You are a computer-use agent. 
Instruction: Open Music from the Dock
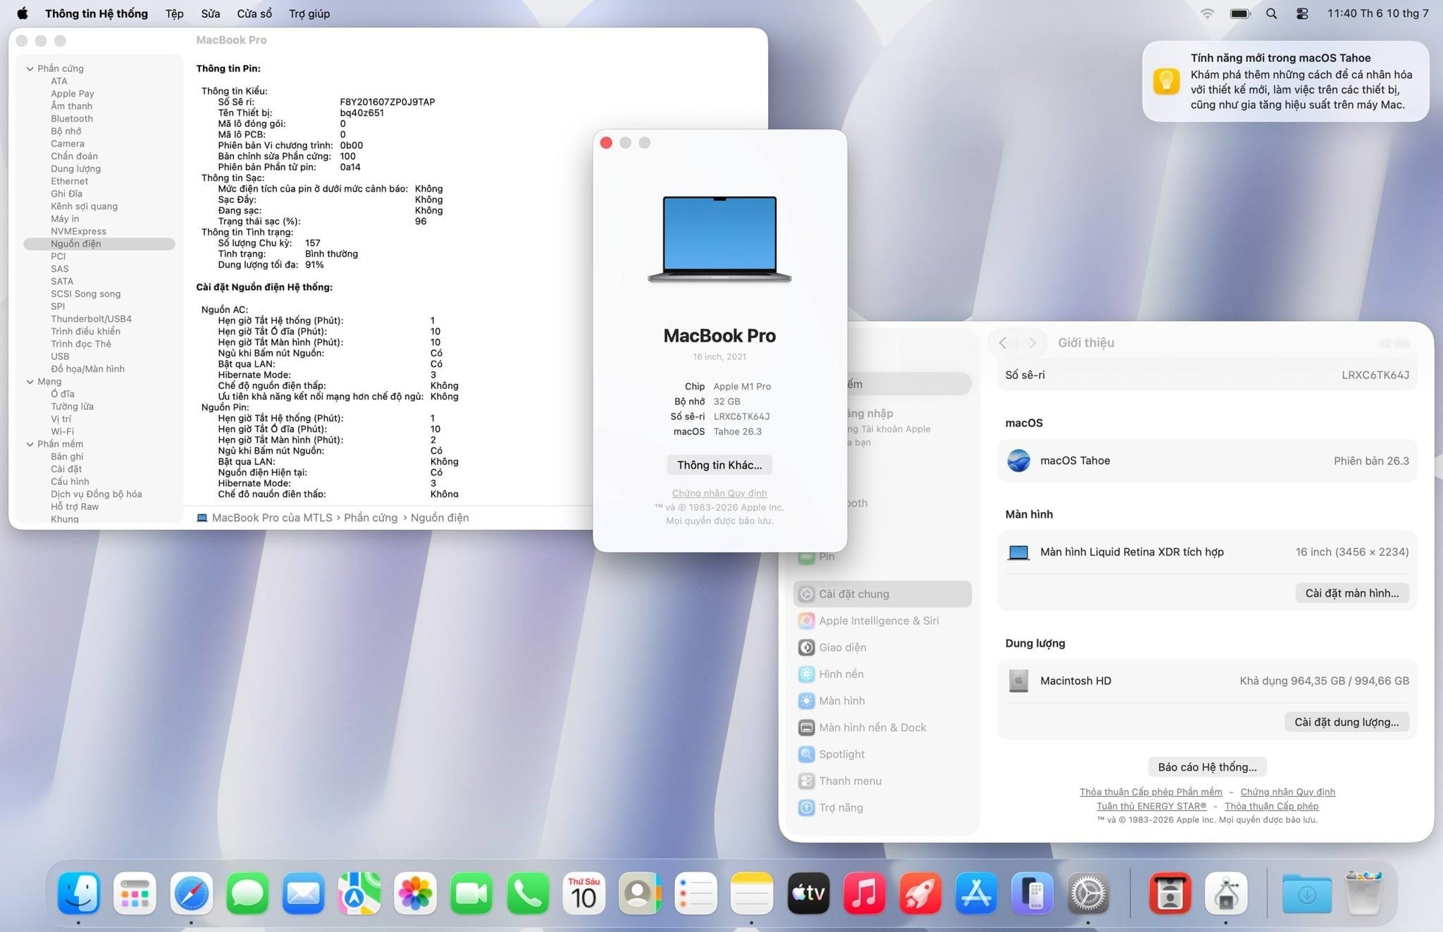coord(865,893)
